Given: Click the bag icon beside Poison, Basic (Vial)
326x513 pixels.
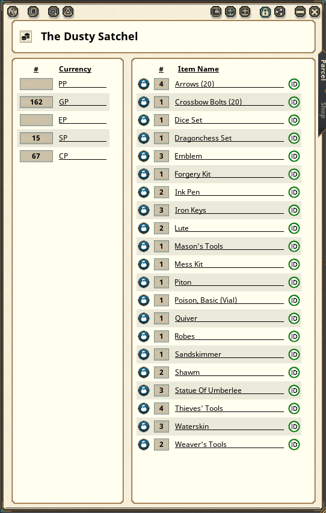Looking at the screenshot, I should pyautogui.click(x=144, y=300).
